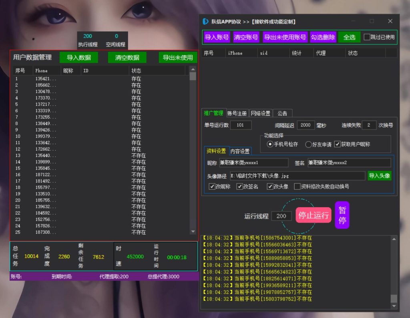Click the 导出未使用 button
The image size is (410, 318).
click(x=177, y=57)
